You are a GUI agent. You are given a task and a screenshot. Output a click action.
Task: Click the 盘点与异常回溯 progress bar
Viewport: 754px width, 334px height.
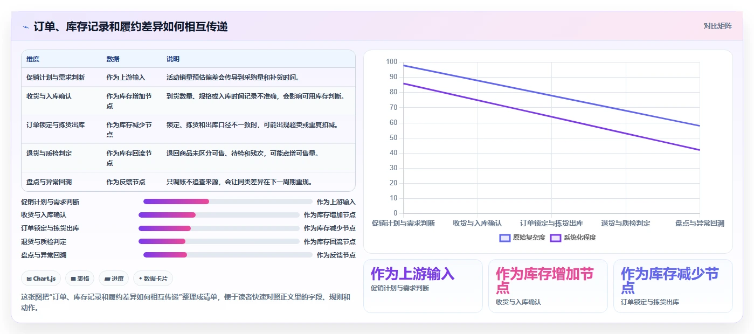pyautogui.click(x=228, y=255)
